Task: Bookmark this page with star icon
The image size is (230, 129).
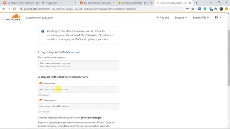Action: [193, 9]
